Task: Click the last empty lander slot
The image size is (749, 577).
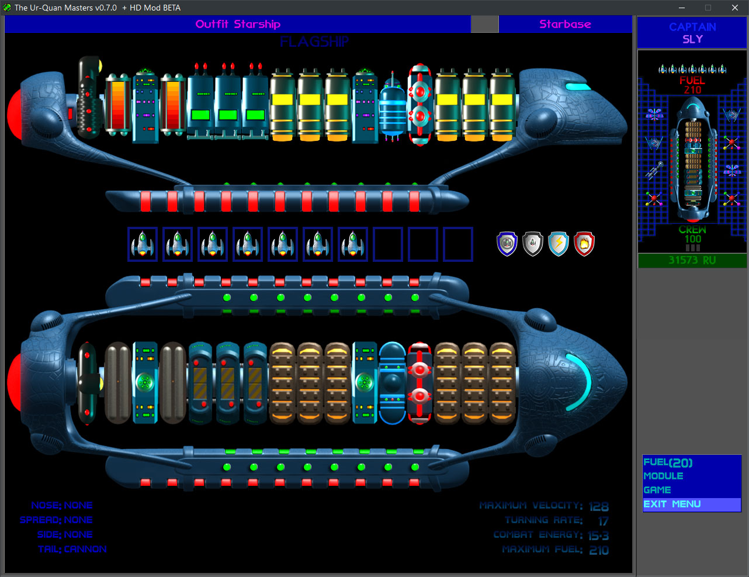Action: pos(458,244)
